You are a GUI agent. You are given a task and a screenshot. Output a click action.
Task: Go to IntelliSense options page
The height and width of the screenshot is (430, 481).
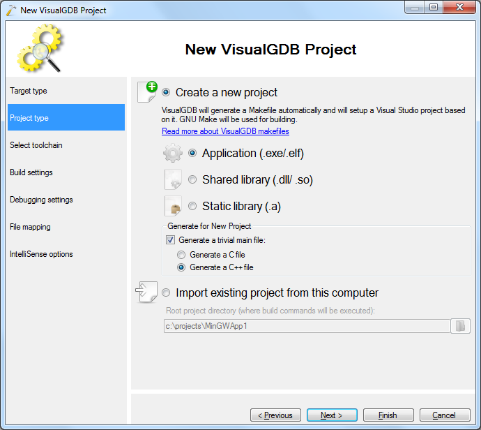[66, 254]
